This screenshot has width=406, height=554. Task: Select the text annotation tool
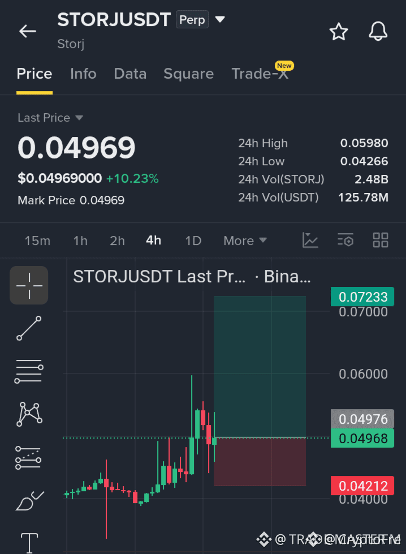pos(29,543)
